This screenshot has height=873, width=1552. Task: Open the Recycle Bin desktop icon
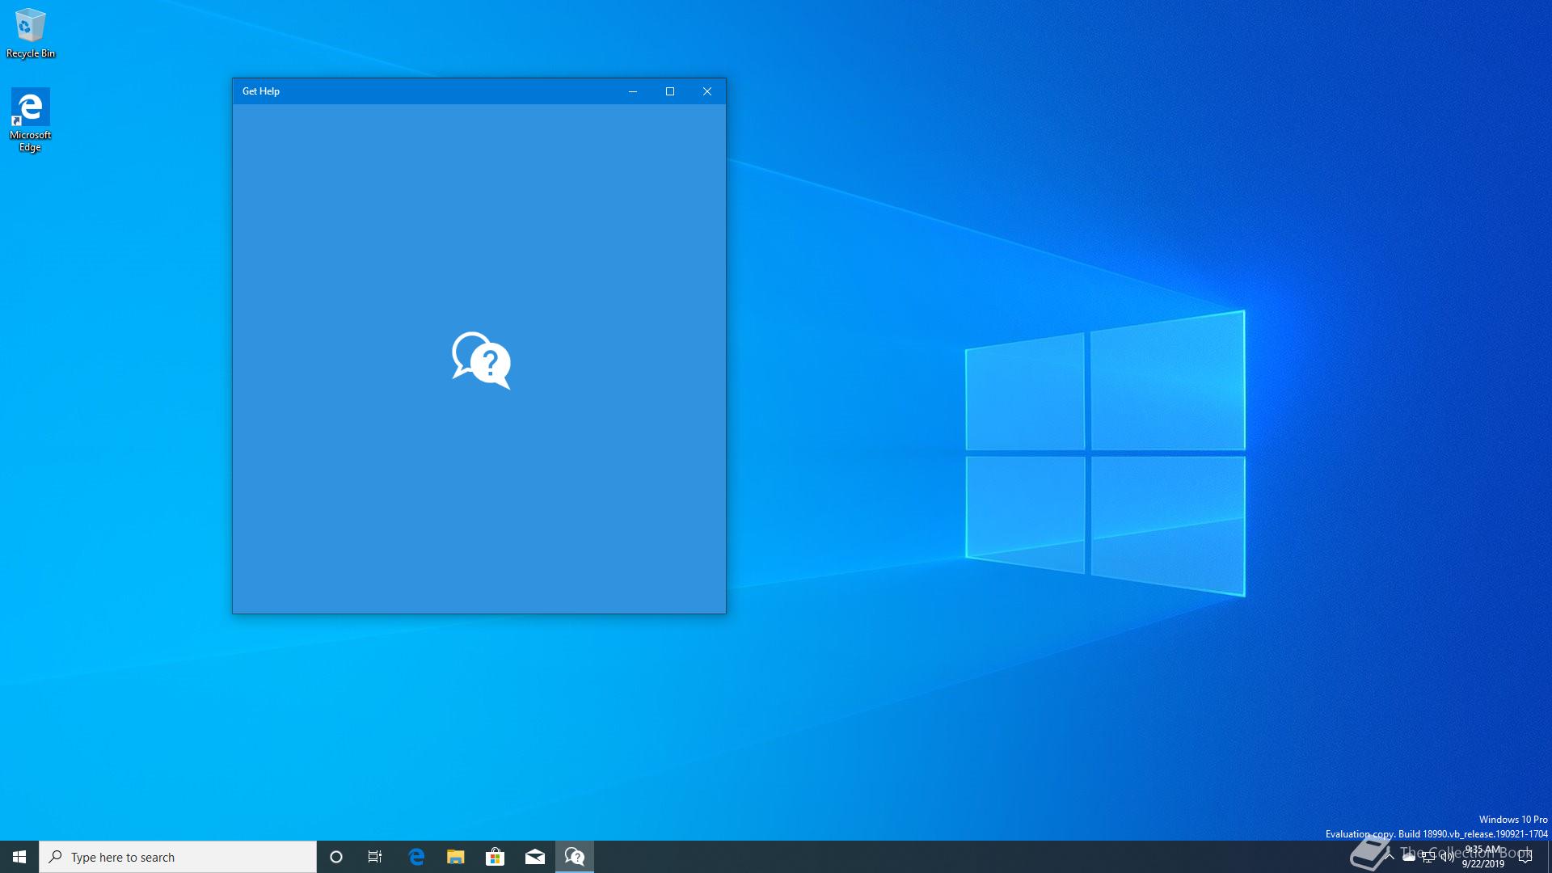tap(30, 33)
